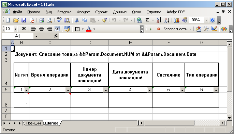Click the Безопасность... macro security button
Viewport: 234px width, 134px height.
pos(177,29)
